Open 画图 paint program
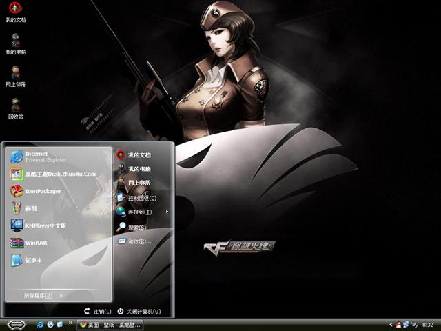 [58, 208]
